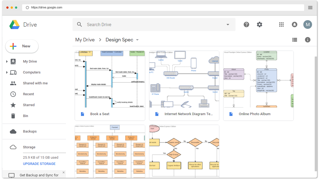The width and height of the screenshot is (320, 181).
Task: Go to My Drive in sidebar
Action: 30,61
